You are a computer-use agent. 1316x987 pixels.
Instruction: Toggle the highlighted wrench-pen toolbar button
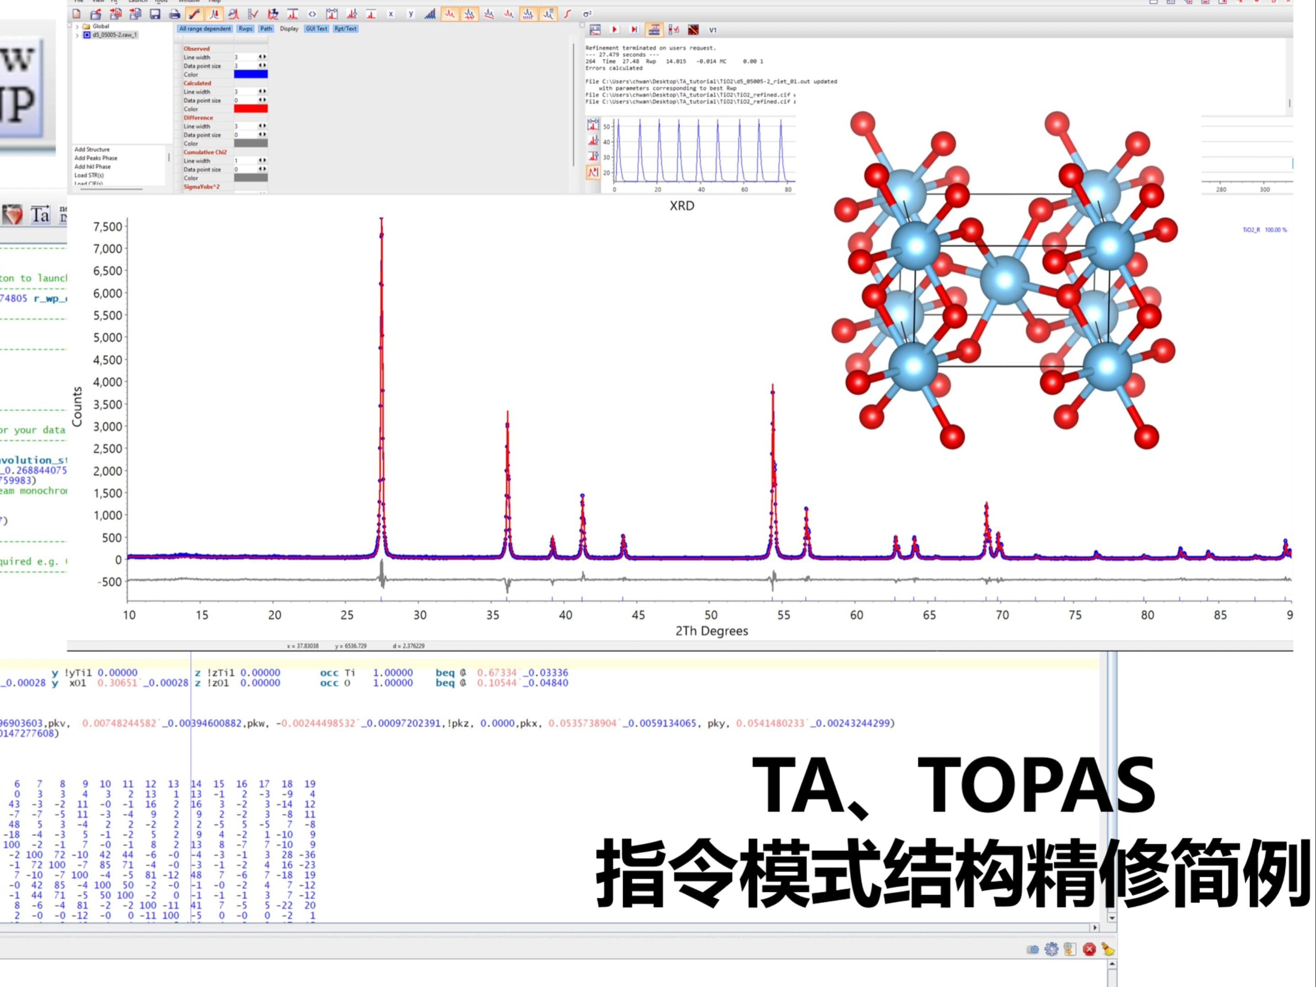pyautogui.click(x=194, y=14)
